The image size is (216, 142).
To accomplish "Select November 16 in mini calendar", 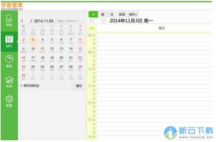I will coord(24,59).
